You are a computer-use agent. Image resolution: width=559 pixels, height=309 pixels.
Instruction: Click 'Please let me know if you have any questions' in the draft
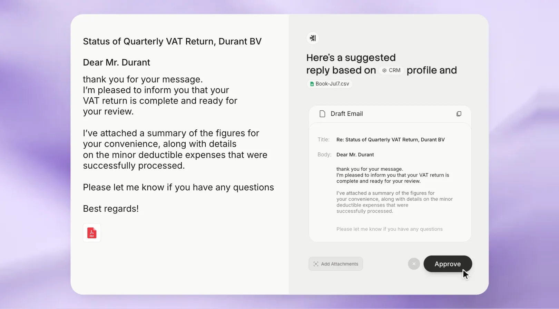point(390,229)
